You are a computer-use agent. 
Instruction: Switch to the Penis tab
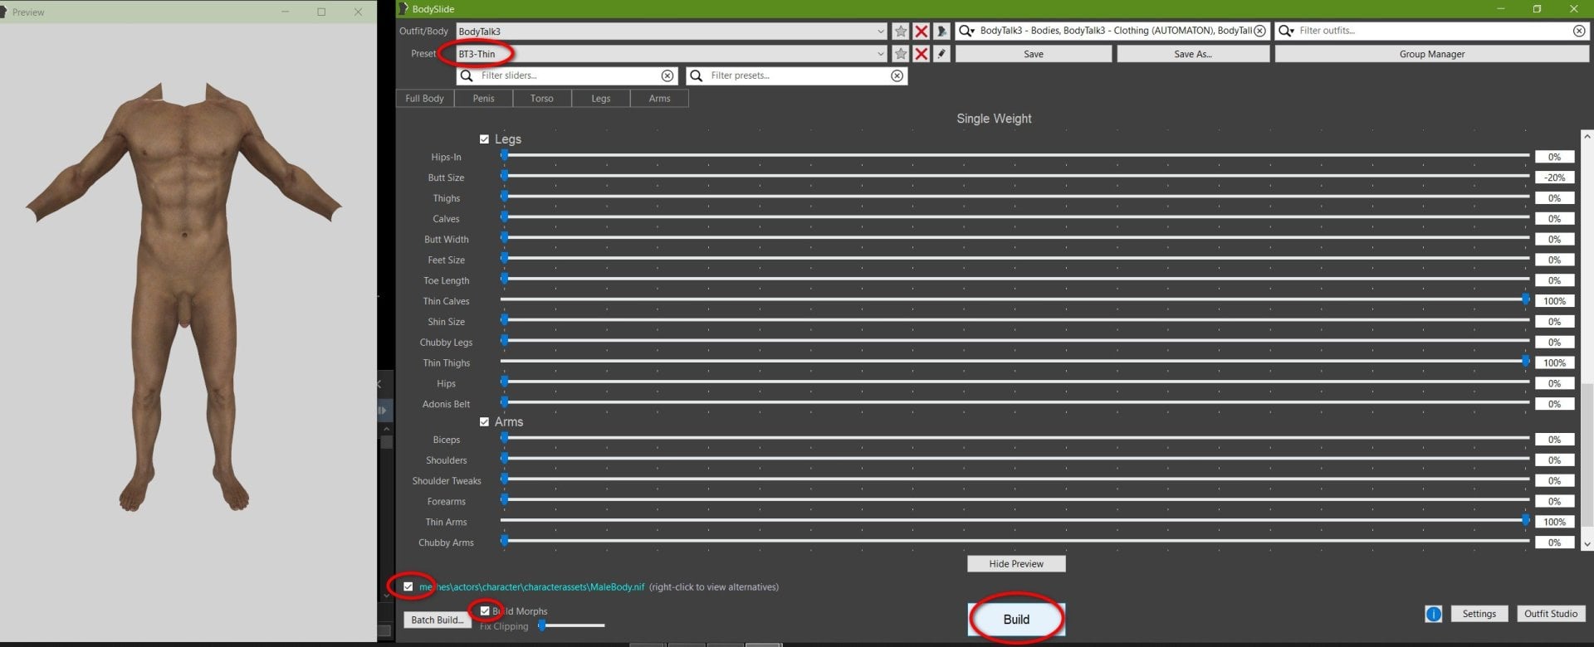click(x=483, y=99)
